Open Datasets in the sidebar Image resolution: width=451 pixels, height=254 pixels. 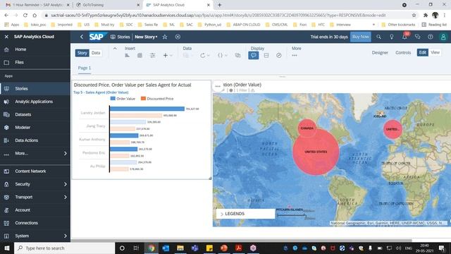(x=35, y=114)
